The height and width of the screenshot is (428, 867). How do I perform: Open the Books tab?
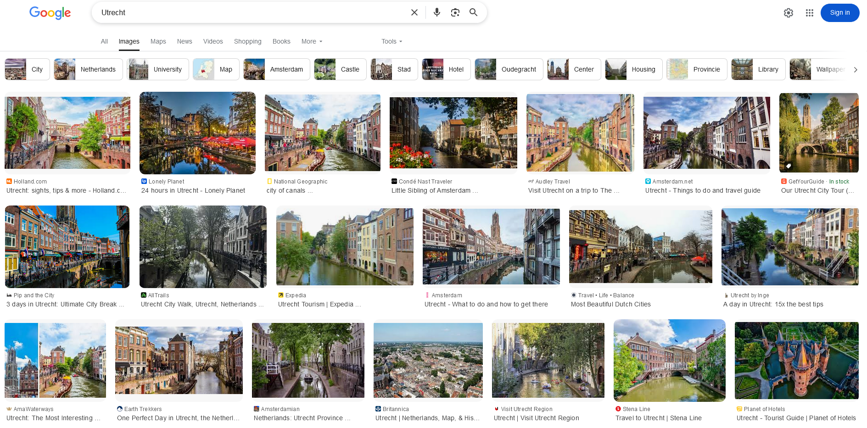[281, 41]
